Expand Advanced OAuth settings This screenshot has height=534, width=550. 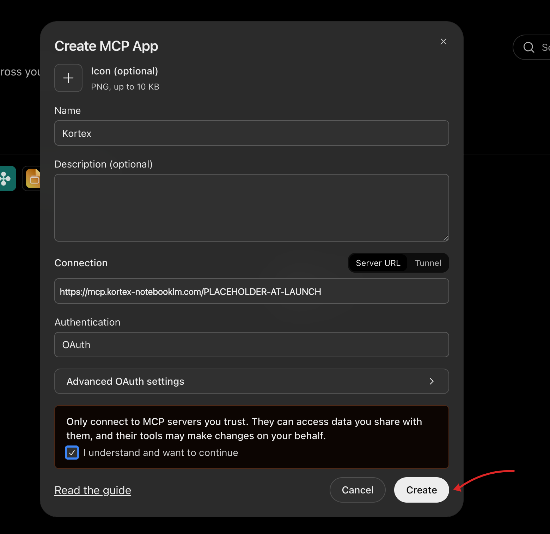252,381
